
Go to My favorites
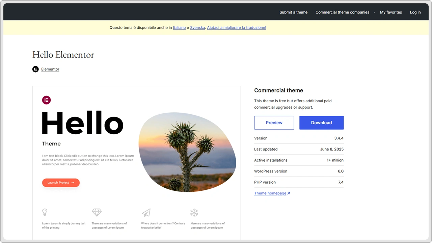tap(391, 12)
